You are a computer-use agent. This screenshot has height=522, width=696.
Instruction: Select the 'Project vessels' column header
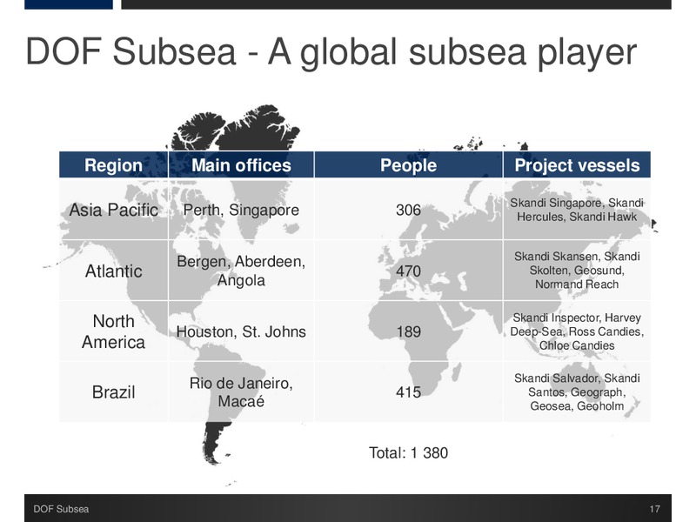[x=577, y=165]
